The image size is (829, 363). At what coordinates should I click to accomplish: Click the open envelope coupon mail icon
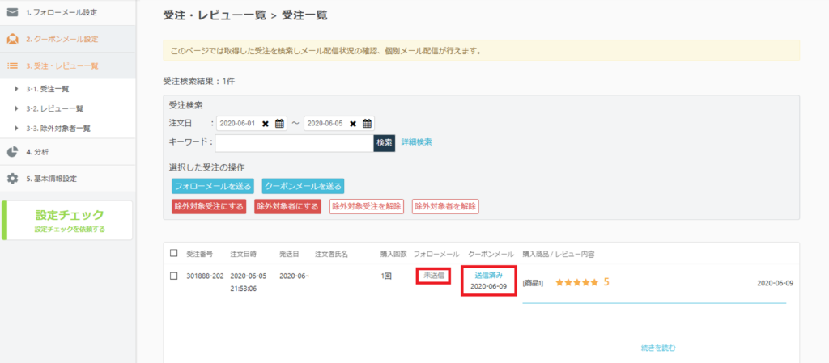tap(12, 39)
